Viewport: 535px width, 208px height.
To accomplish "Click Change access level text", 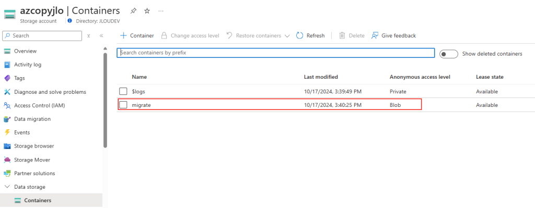I will 195,35.
